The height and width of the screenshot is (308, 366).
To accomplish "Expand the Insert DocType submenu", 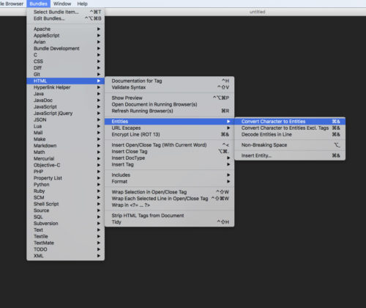I will click(x=169, y=158).
